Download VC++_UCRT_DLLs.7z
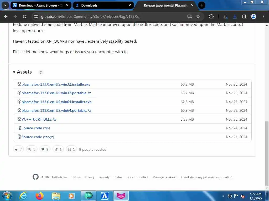 tap(39, 119)
